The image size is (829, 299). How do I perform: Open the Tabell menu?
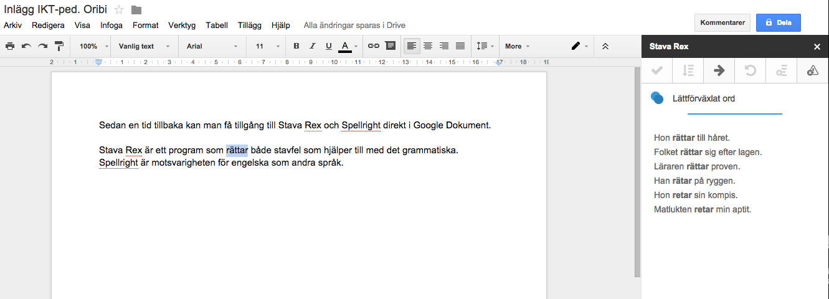pyautogui.click(x=217, y=26)
